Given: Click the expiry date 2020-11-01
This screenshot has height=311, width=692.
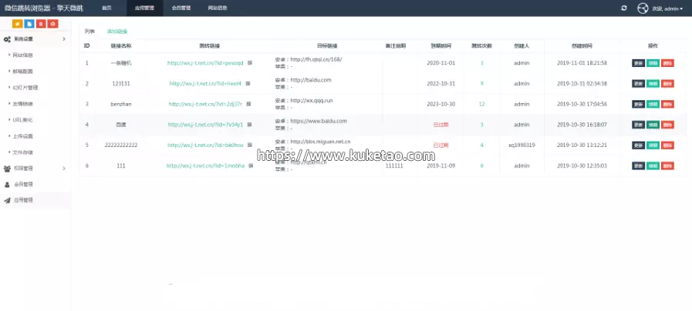Looking at the screenshot, I should [x=441, y=63].
